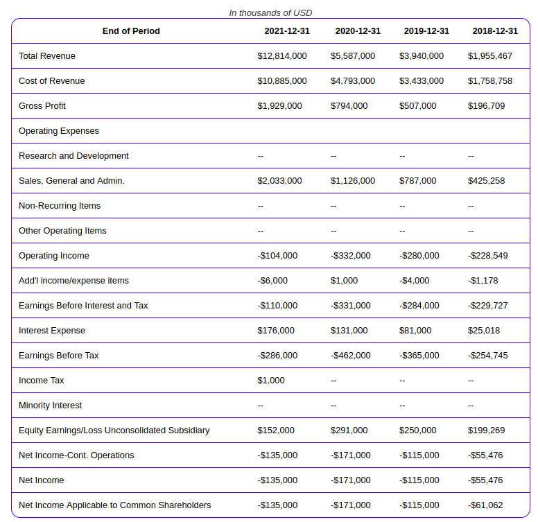Image resolution: width=538 pixels, height=522 pixels.
Task: Click 2019 Interest Expense value $81,000
Action: tap(415, 331)
